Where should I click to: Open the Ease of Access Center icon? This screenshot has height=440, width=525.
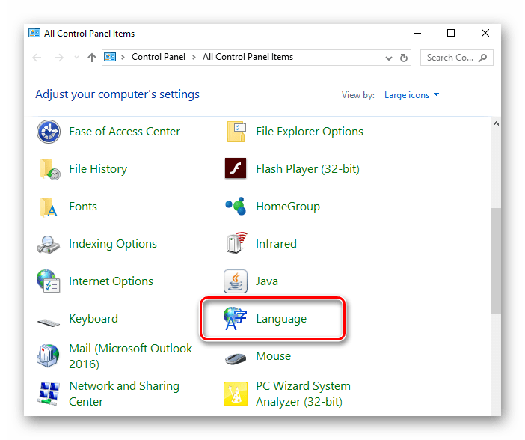point(49,132)
